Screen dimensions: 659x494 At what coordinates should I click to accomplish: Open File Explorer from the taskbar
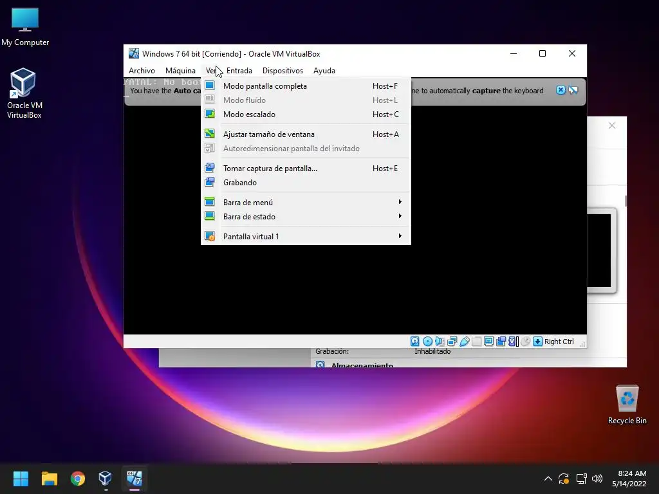tap(49, 478)
